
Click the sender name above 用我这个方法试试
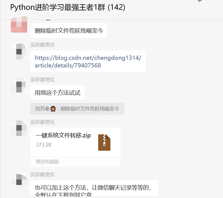pyautogui.click(x=42, y=80)
